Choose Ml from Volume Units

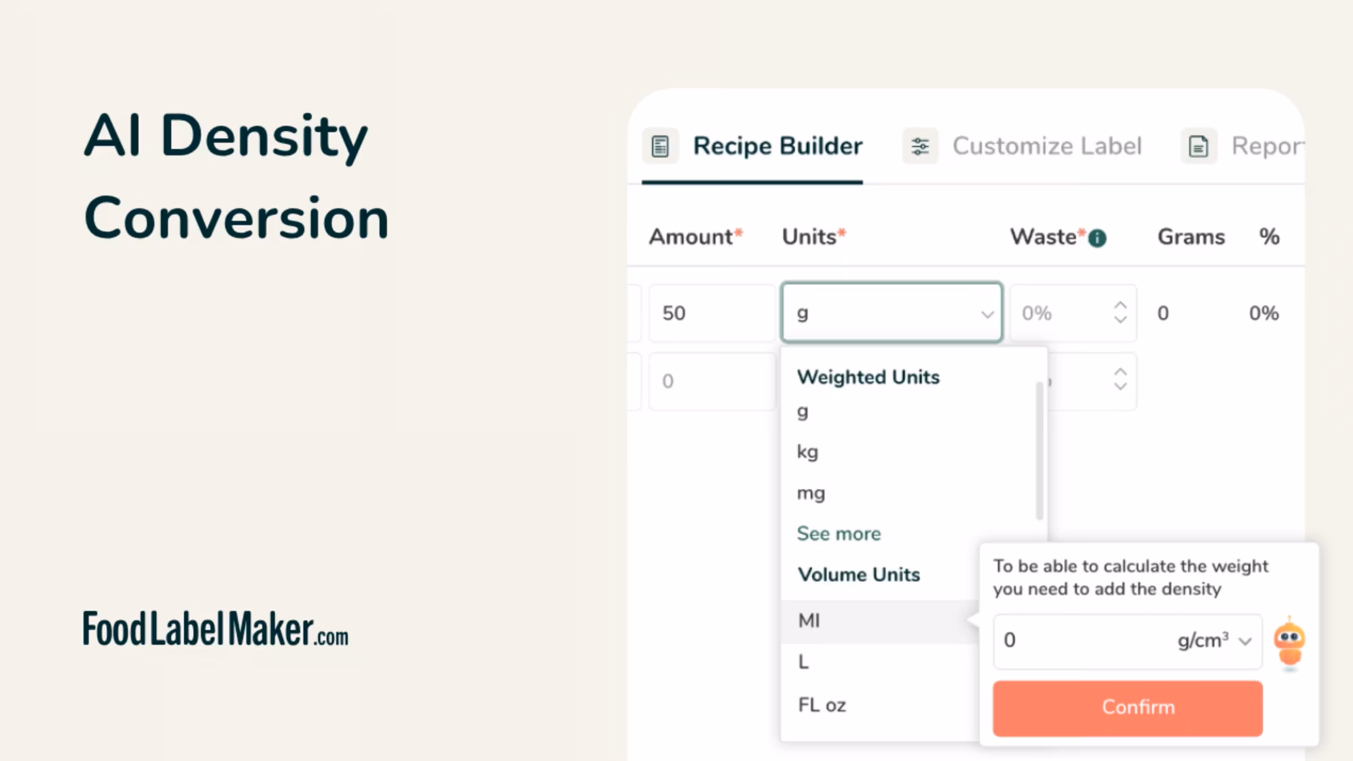(809, 621)
